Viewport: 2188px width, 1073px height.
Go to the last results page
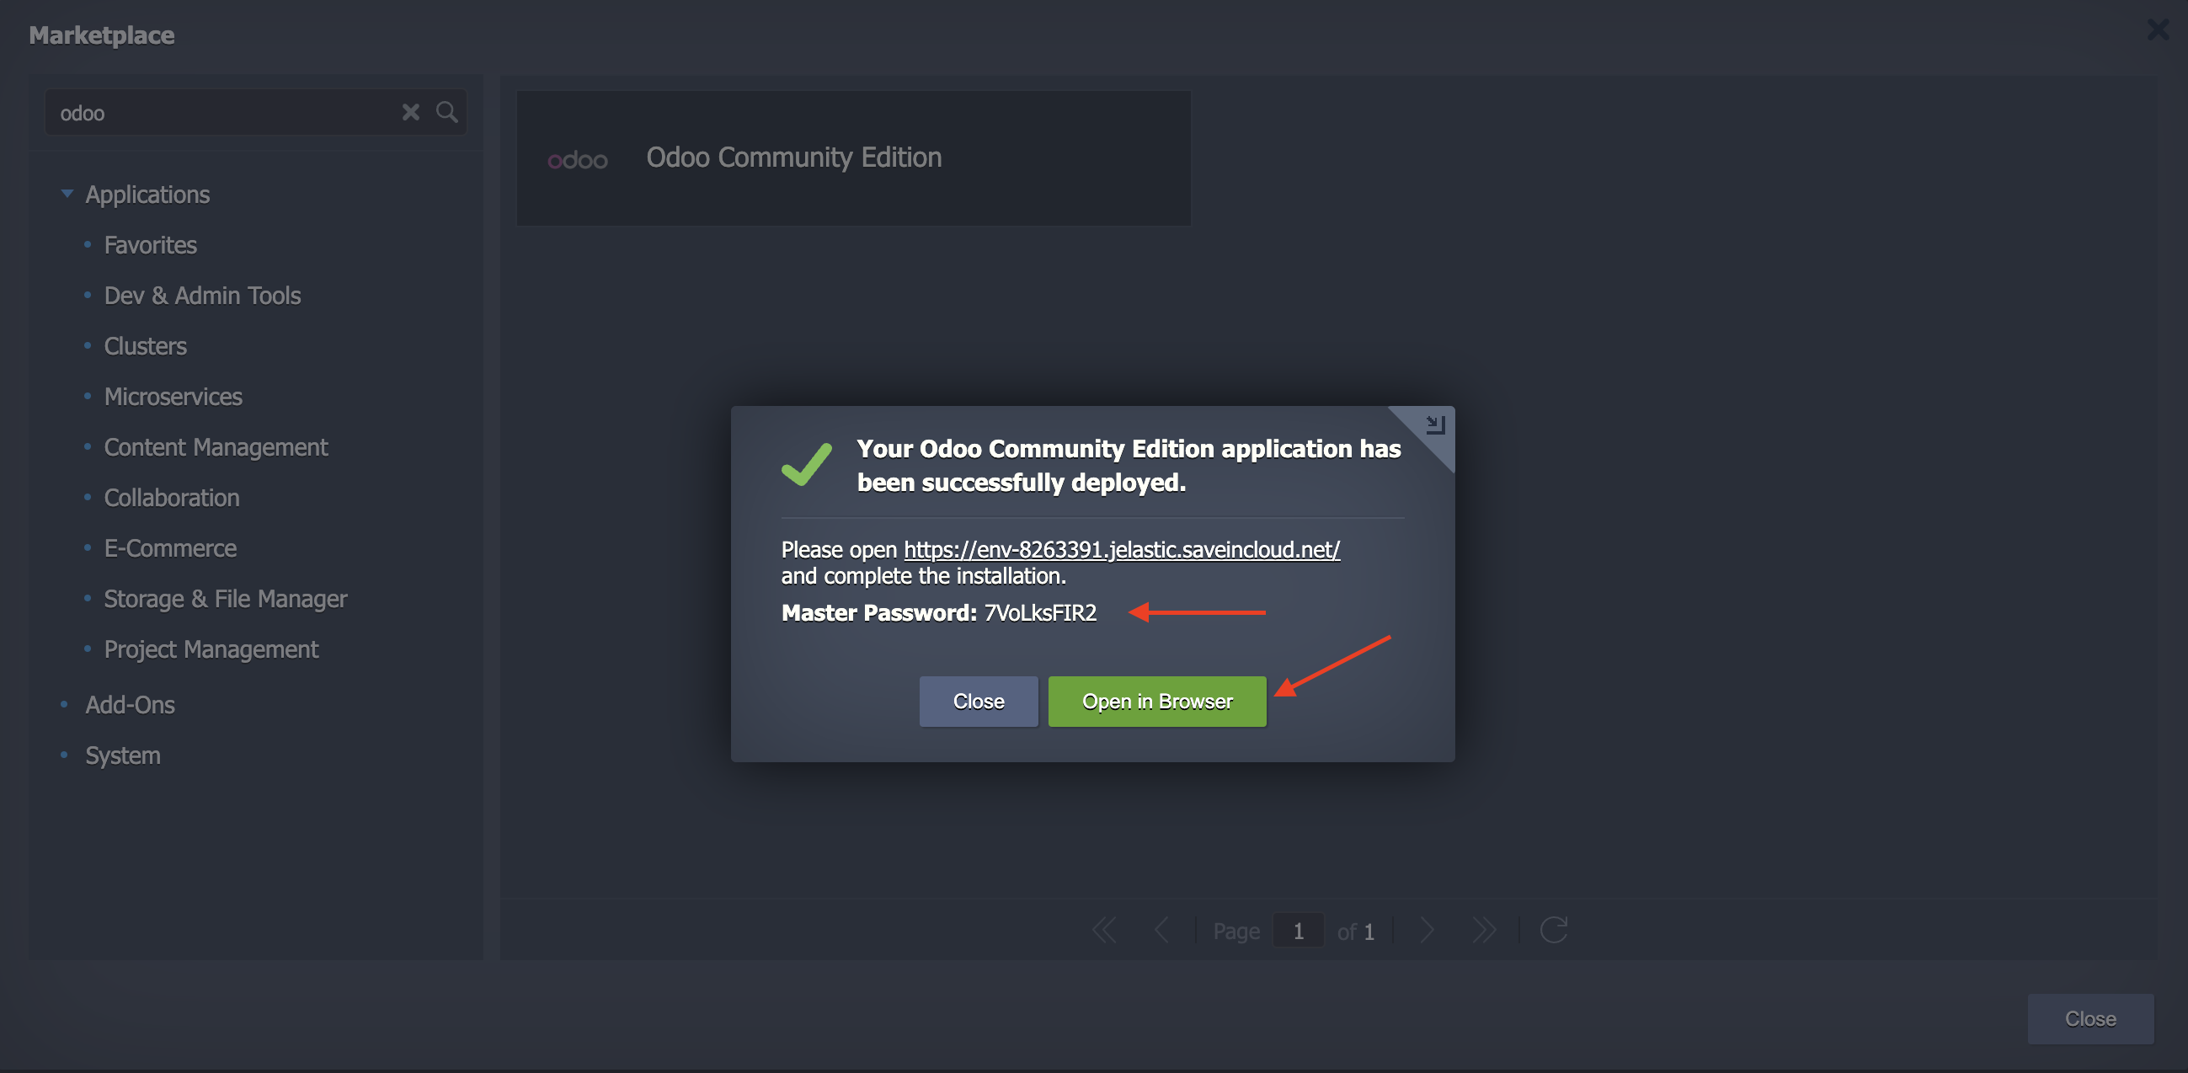click(x=1484, y=931)
